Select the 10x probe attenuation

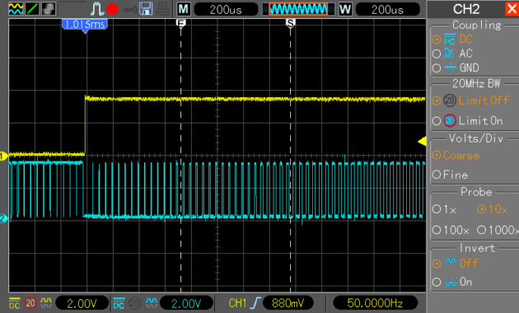[492, 209]
